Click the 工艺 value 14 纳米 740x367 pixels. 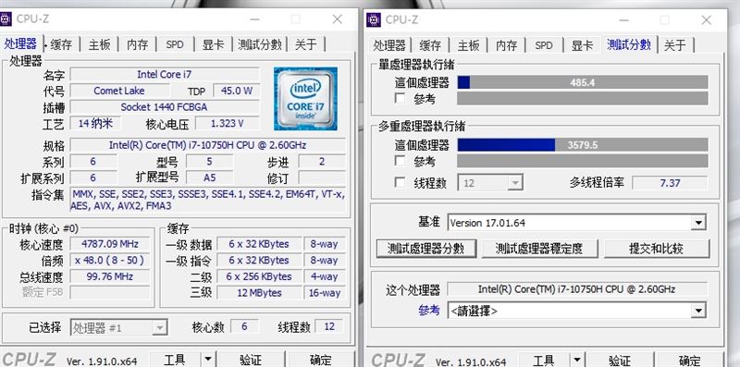tap(95, 124)
